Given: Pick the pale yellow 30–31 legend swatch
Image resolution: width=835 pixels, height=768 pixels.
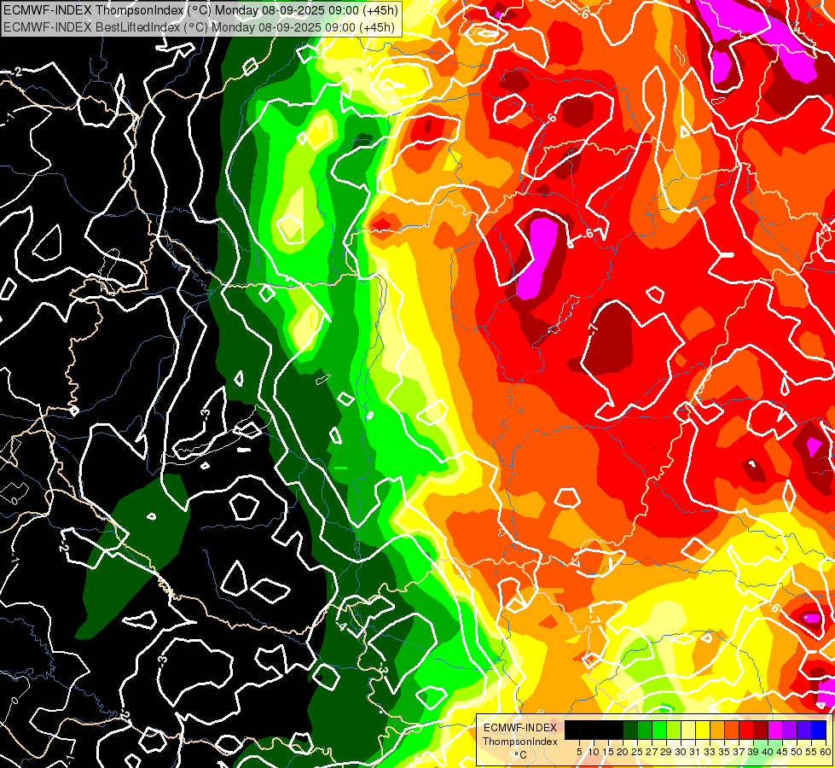Looking at the screenshot, I should click(688, 730).
